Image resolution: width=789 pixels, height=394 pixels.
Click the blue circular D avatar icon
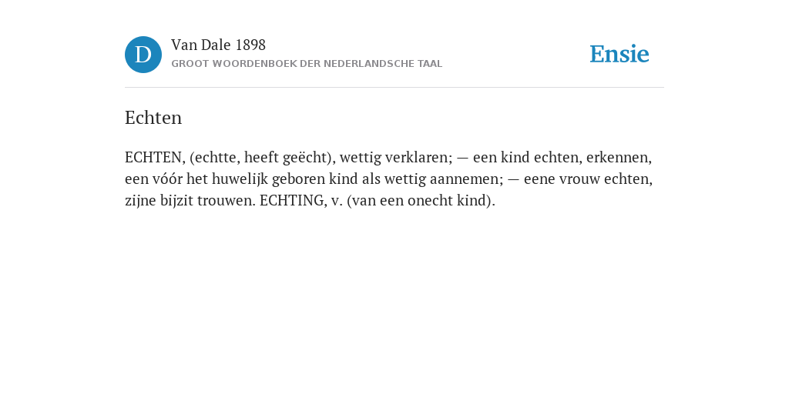[143, 55]
